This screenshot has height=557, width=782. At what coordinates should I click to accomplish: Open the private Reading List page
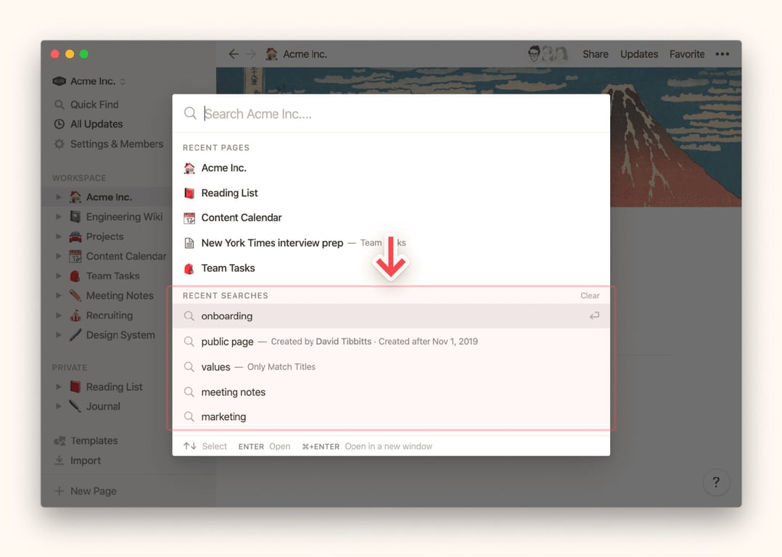[114, 387]
